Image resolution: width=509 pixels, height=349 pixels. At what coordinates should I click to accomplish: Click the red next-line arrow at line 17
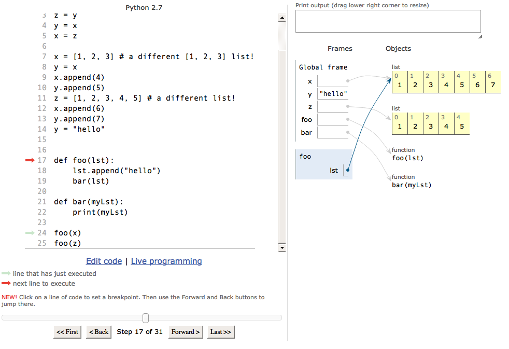click(x=30, y=160)
